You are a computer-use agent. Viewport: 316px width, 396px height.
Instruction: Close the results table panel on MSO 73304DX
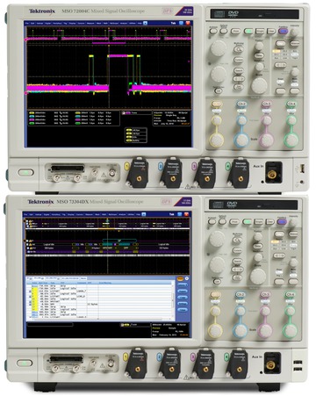pos(186,278)
